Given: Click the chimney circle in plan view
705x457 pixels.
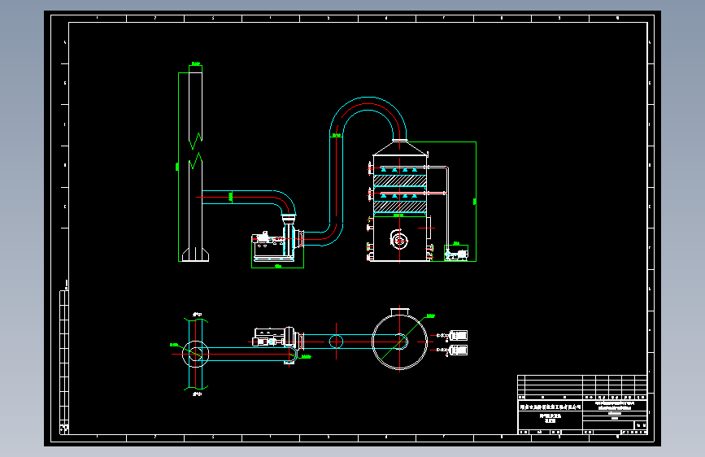Looking at the screenshot, I should tap(195, 354).
